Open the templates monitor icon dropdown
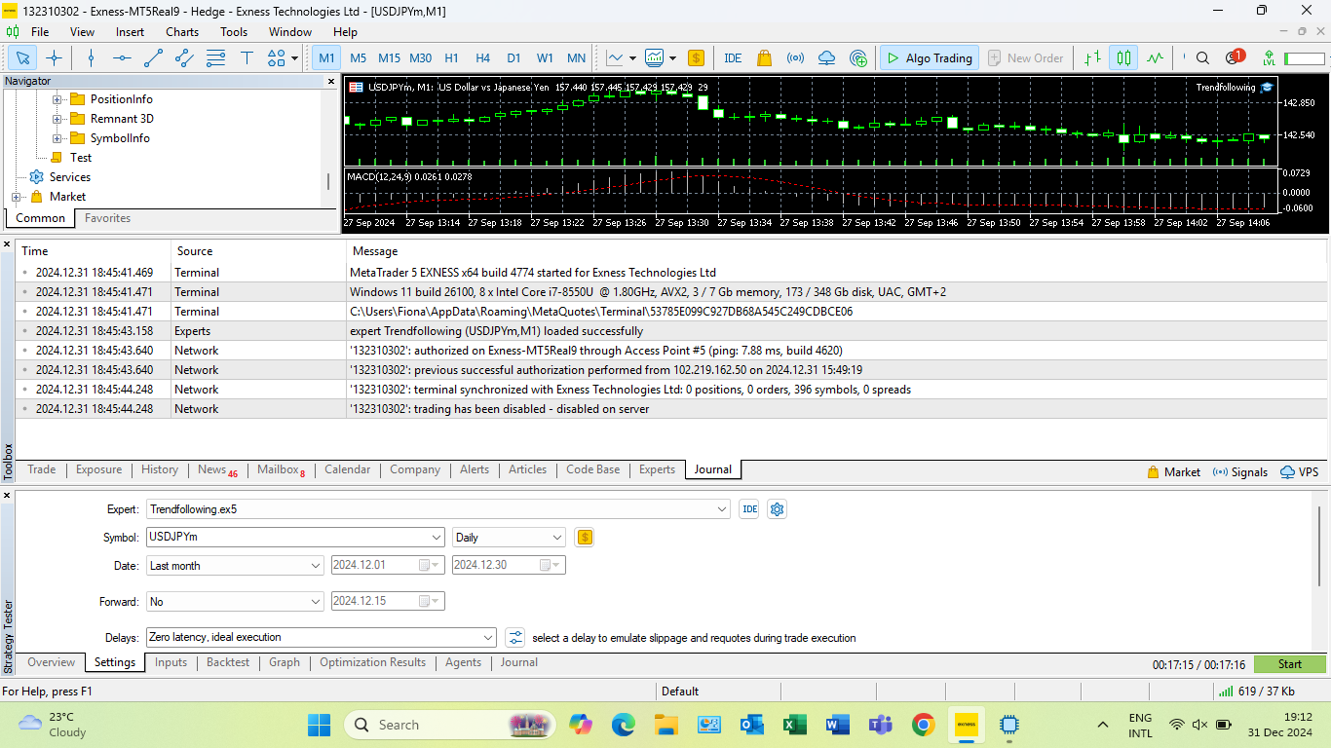The width and height of the screenshot is (1331, 748). [661, 58]
